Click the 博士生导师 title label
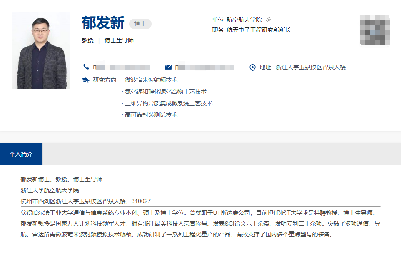 119,40
